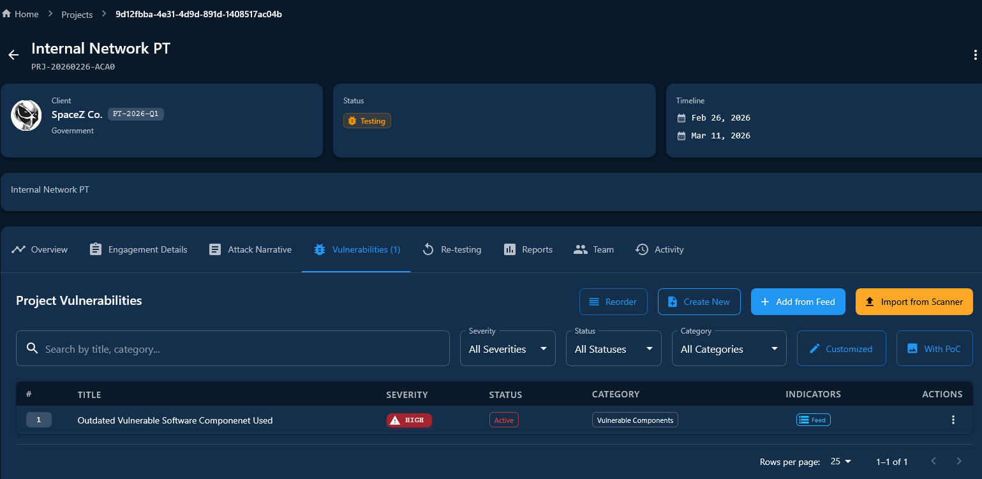
Task: Change the rows per page dropdown
Action: pos(841,461)
